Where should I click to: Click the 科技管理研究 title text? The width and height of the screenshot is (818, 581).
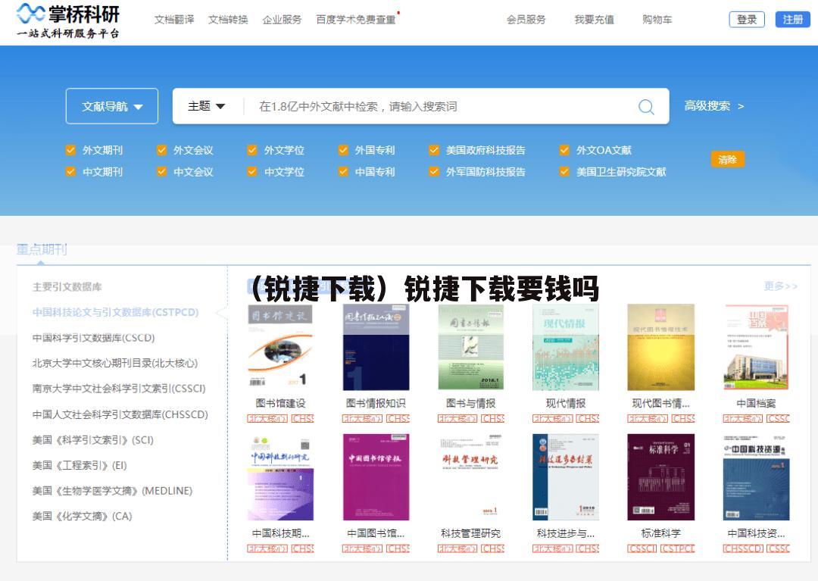470,533
